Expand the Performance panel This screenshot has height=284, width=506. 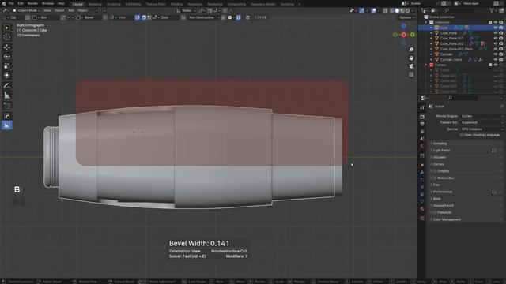tap(466, 192)
